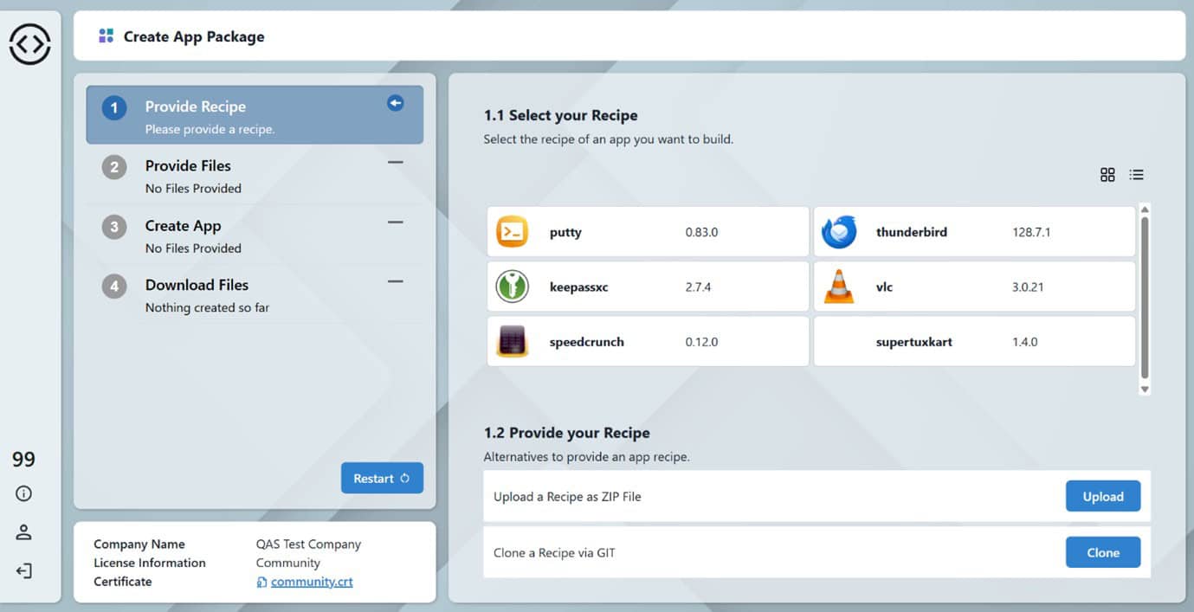Click the Nothing created so far text

(x=207, y=308)
